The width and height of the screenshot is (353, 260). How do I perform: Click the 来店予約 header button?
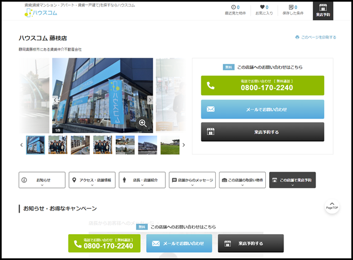click(323, 11)
